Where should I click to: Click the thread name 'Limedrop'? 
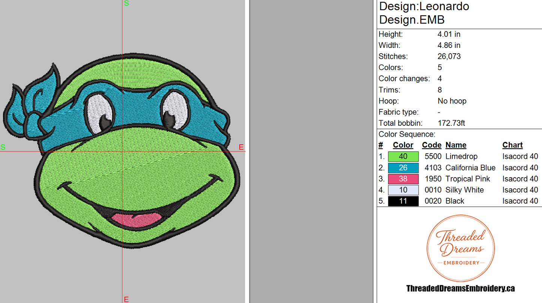pos(461,157)
